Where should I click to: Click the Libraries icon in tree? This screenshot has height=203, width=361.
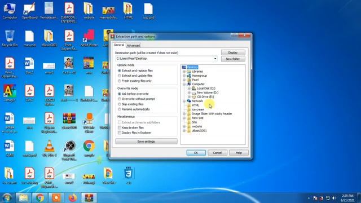[x=189, y=72]
